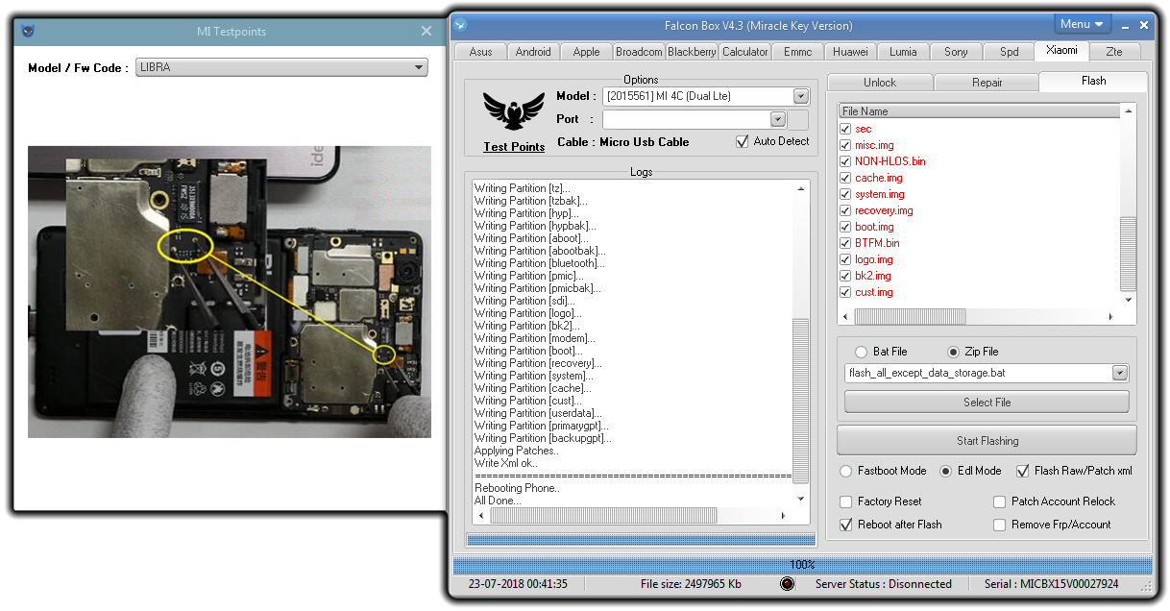Switch to the Zte tab
This screenshot has height=611, width=1170.
click(x=1113, y=52)
